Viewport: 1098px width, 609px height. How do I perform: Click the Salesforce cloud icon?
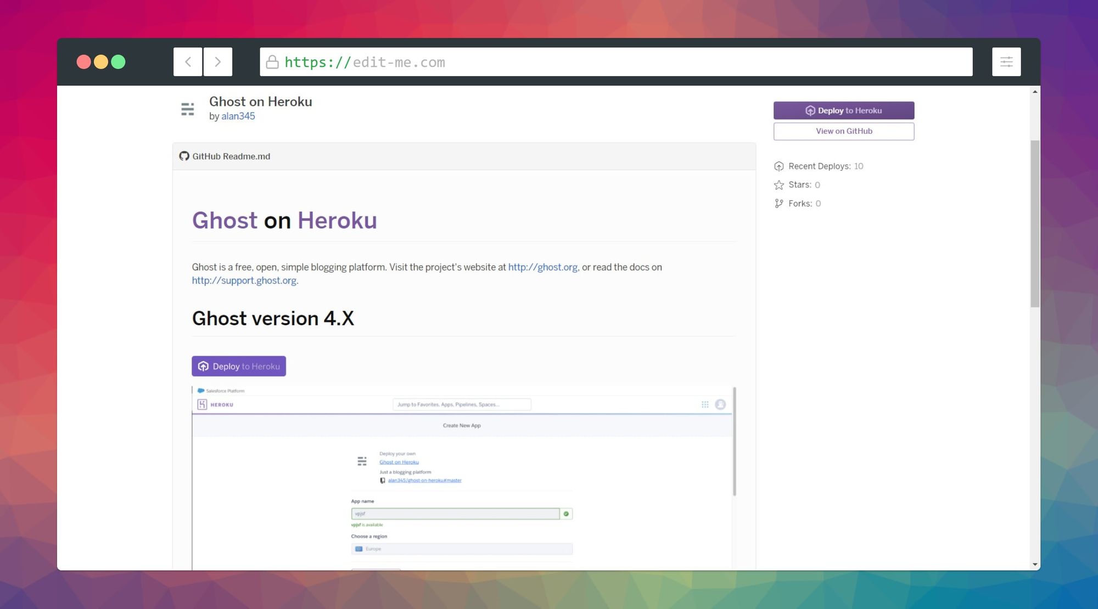tap(201, 391)
